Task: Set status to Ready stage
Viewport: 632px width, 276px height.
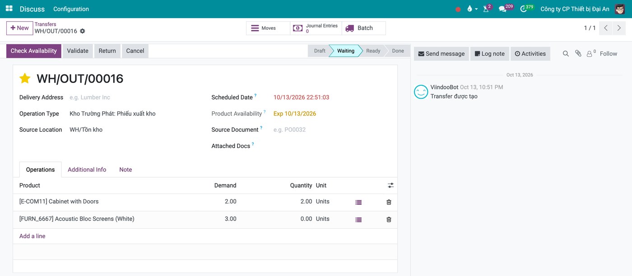Action: click(373, 51)
